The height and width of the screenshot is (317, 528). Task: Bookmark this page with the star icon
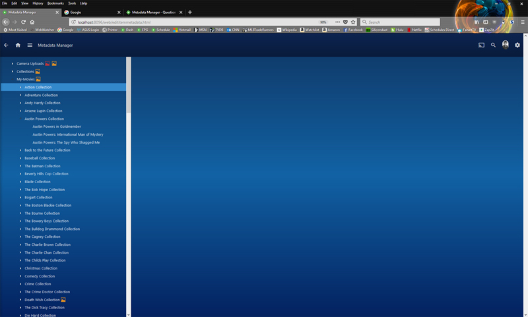pyautogui.click(x=353, y=22)
